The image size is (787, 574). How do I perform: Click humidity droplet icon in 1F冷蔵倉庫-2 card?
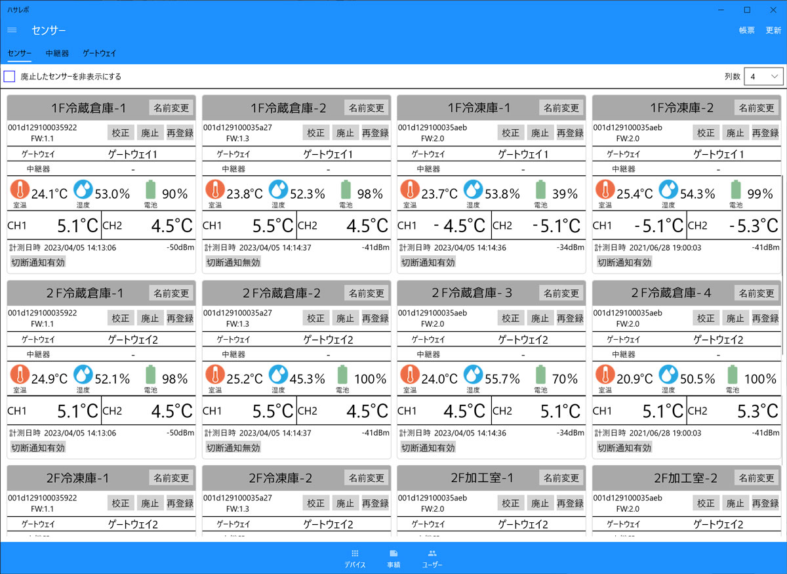(x=279, y=191)
